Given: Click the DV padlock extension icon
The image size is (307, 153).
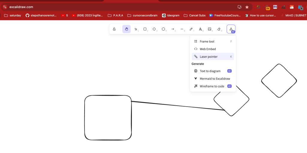Looking at the screenshot, I should [x=267, y=7].
